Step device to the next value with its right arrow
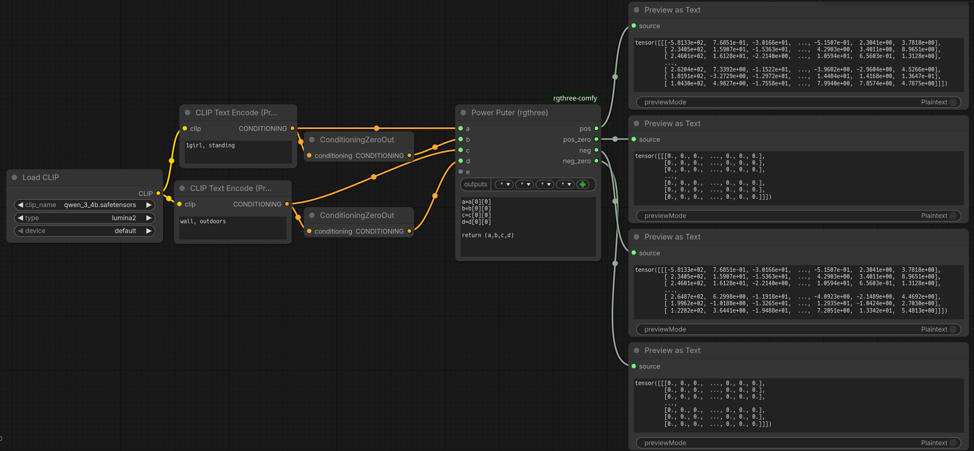This screenshot has width=974, height=451. point(149,231)
